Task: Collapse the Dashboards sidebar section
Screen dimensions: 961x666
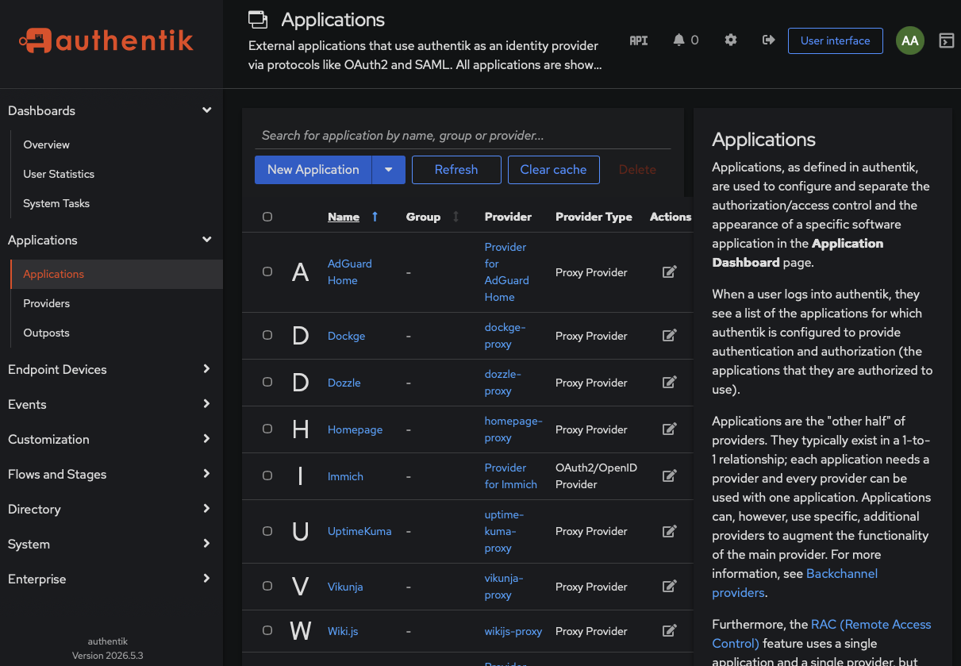Action: [111, 110]
